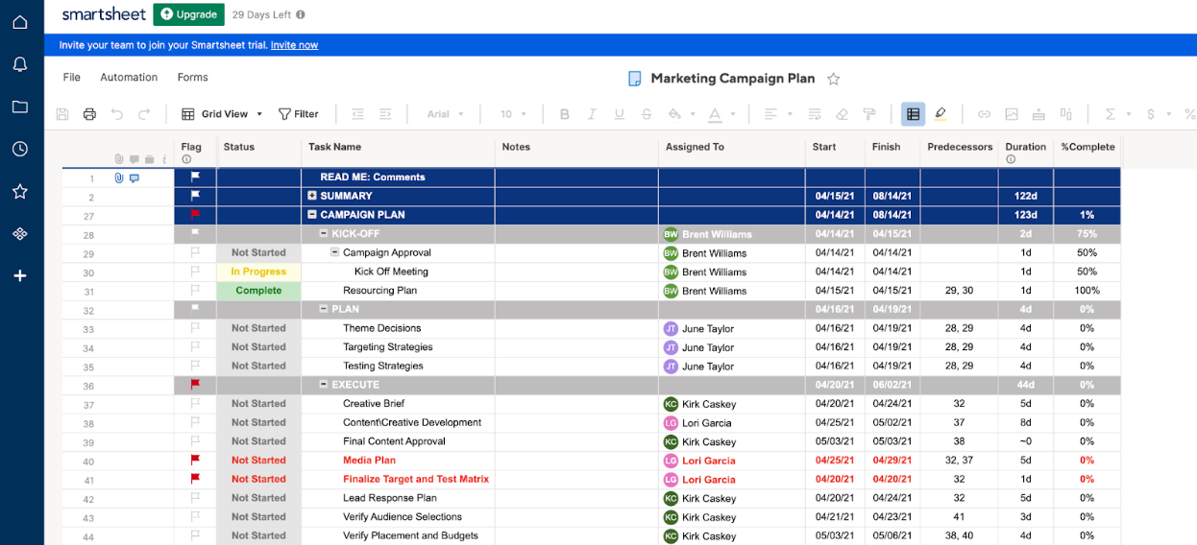This screenshot has height=545, width=1197.
Task: Click the Invite now link
Action: pos(294,45)
